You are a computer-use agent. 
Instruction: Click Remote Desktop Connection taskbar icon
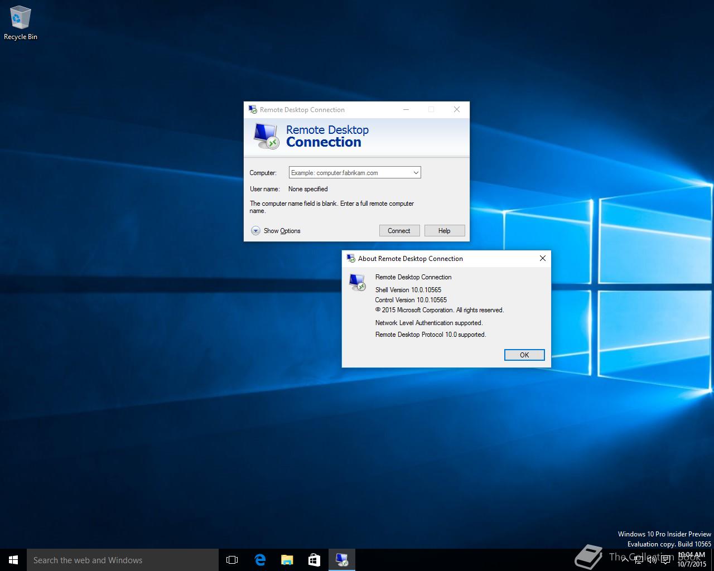(x=341, y=560)
